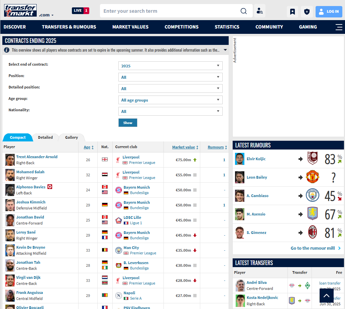The width and height of the screenshot is (345, 309).
Task: Open the Detailed position dropdown
Action: [170, 89]
